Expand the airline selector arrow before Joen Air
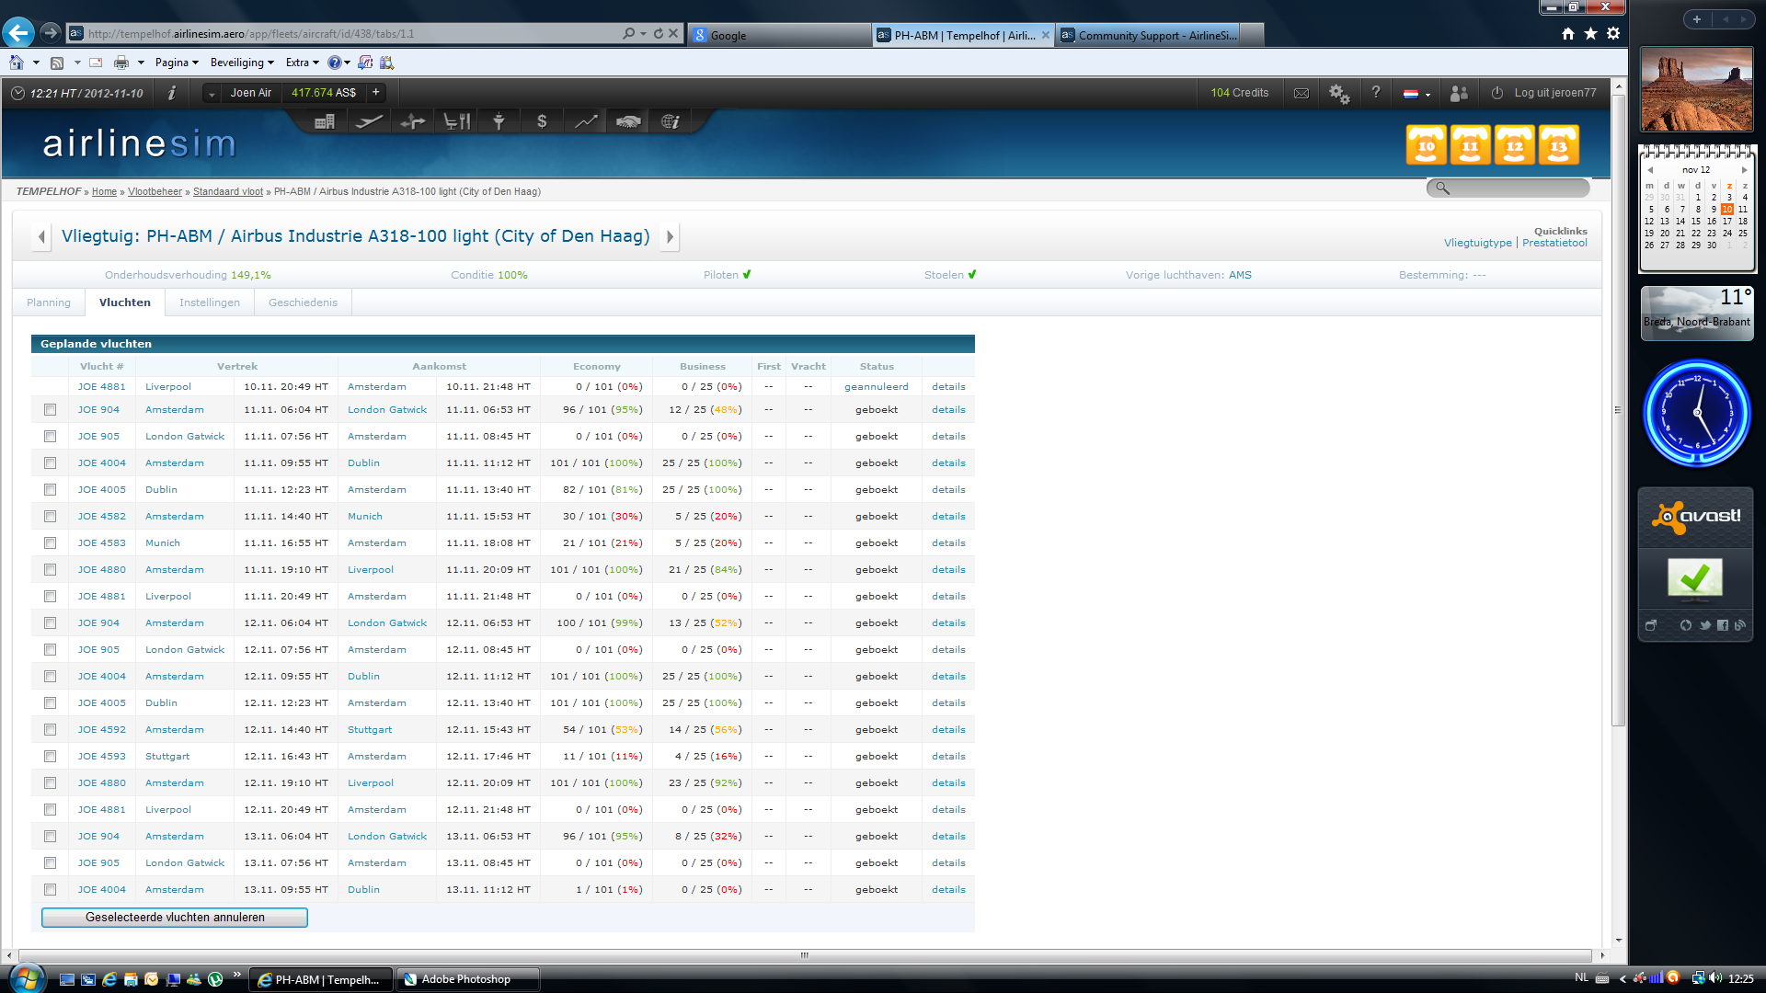 pos(212,93)
